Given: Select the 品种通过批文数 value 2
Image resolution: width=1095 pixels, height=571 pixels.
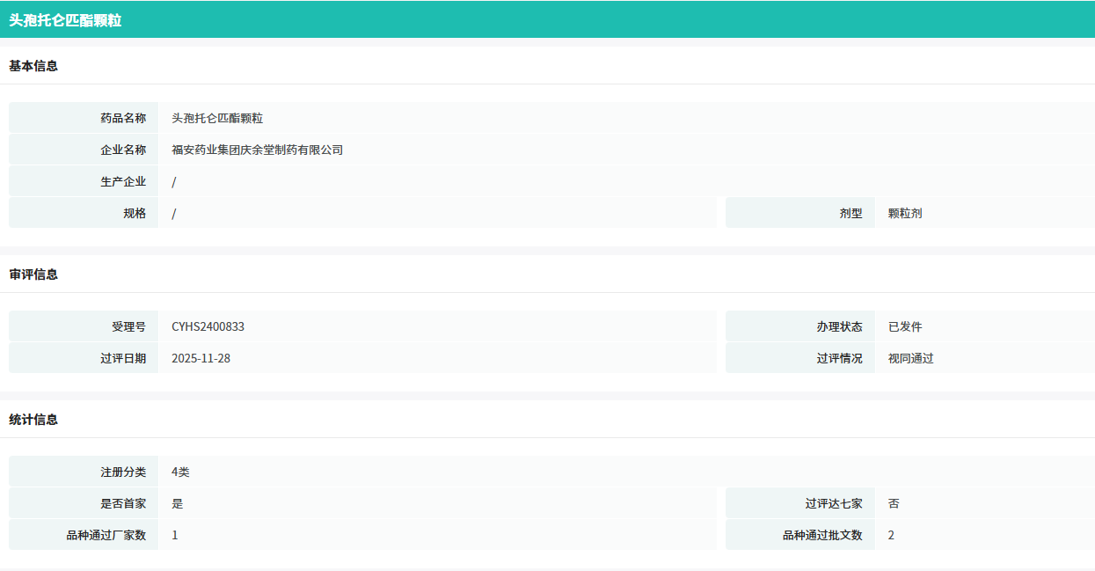Looking at the screenshot, I should pyautogui.click(x=892, y=535).
